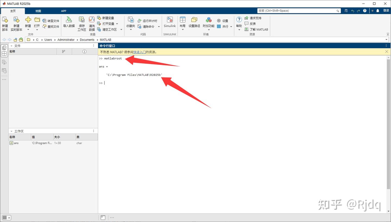391x222 pixels.
Task: Open the 命令行窗口 options menu
Action: pyautogui.click(x=386, y=46)
